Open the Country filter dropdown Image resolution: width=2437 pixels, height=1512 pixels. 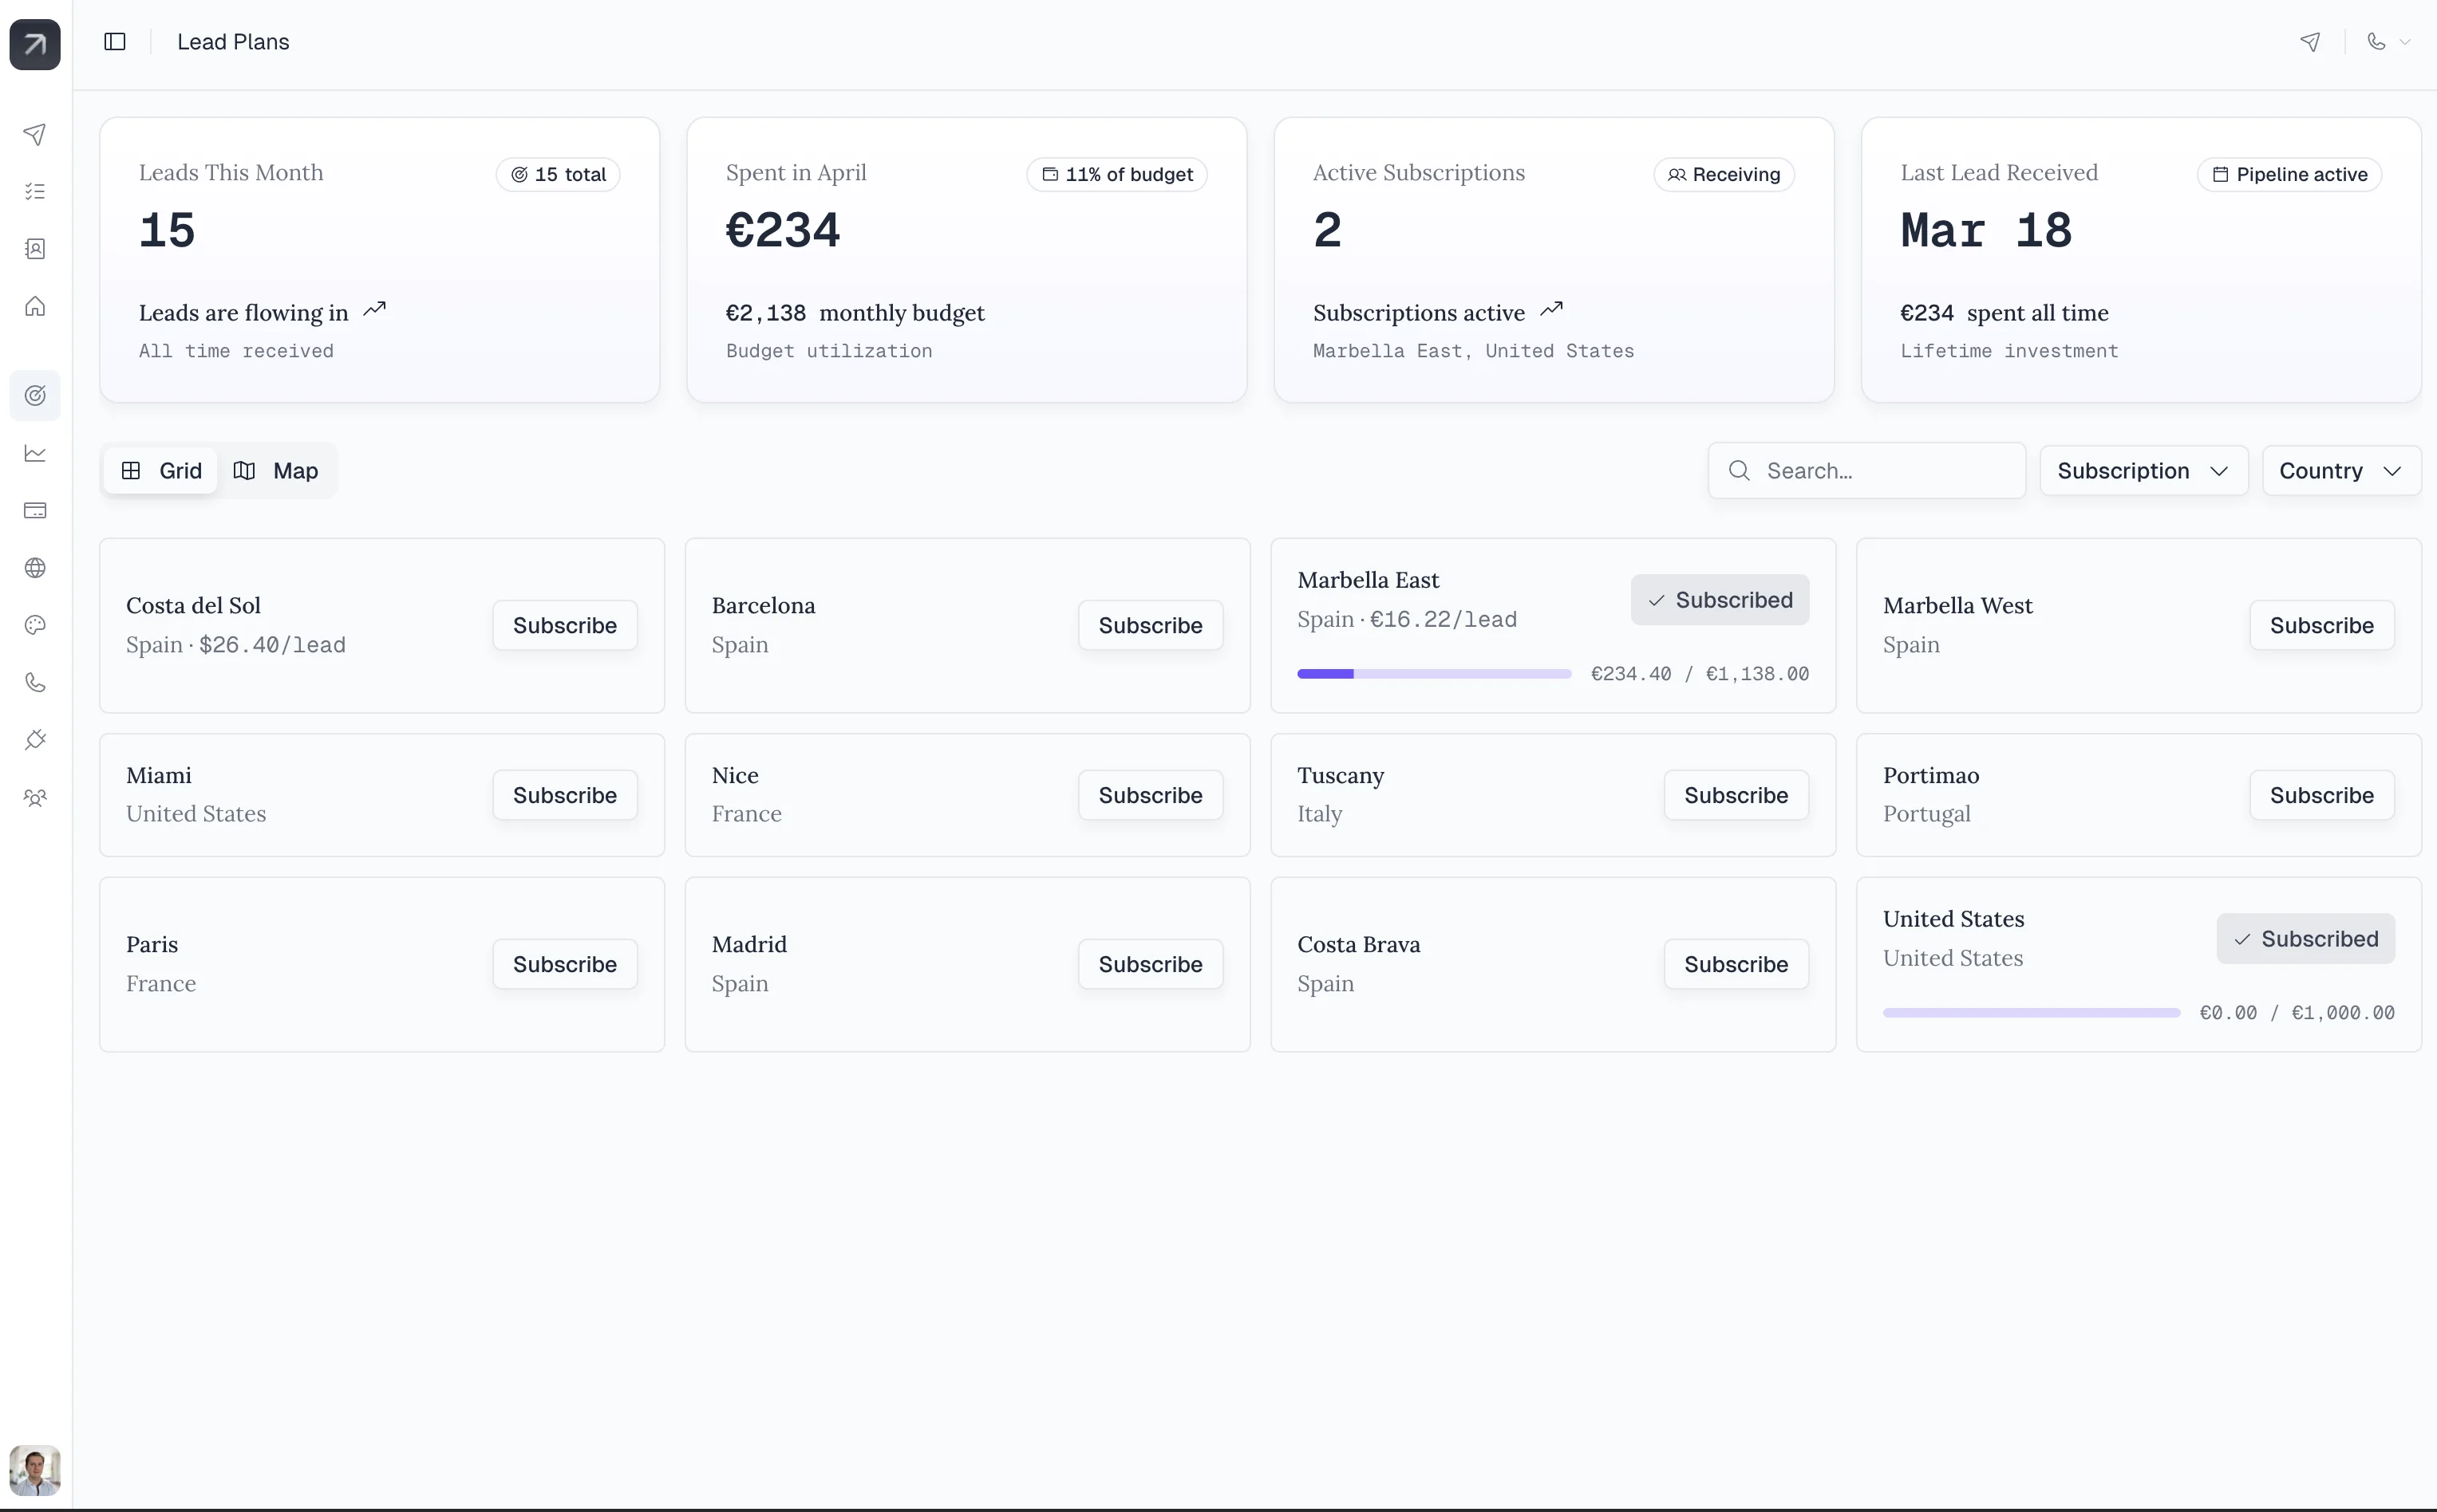(2340, 470)
